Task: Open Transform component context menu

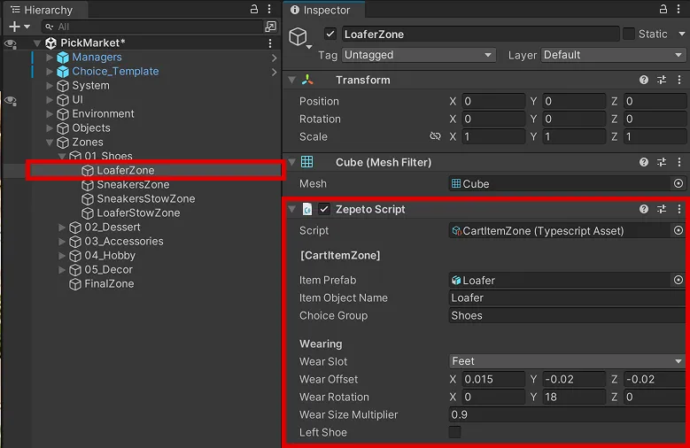Action: click(679, 80)
